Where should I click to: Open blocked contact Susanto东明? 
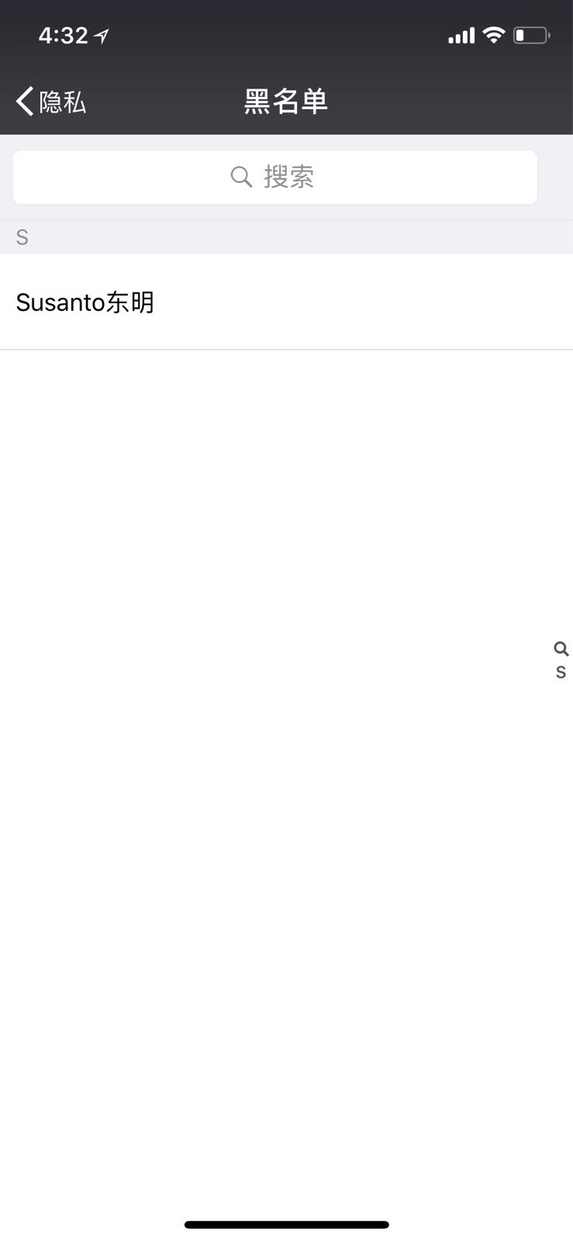click(x=85, y=302)
